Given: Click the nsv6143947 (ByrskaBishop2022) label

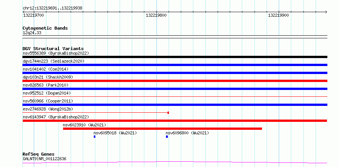Looking at the screenshot, I should [56, 117].
